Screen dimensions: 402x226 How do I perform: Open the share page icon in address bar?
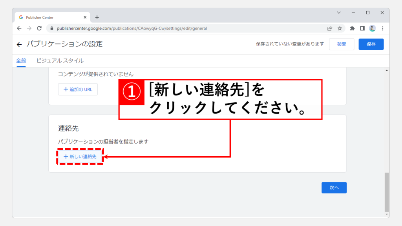point(330,28)
